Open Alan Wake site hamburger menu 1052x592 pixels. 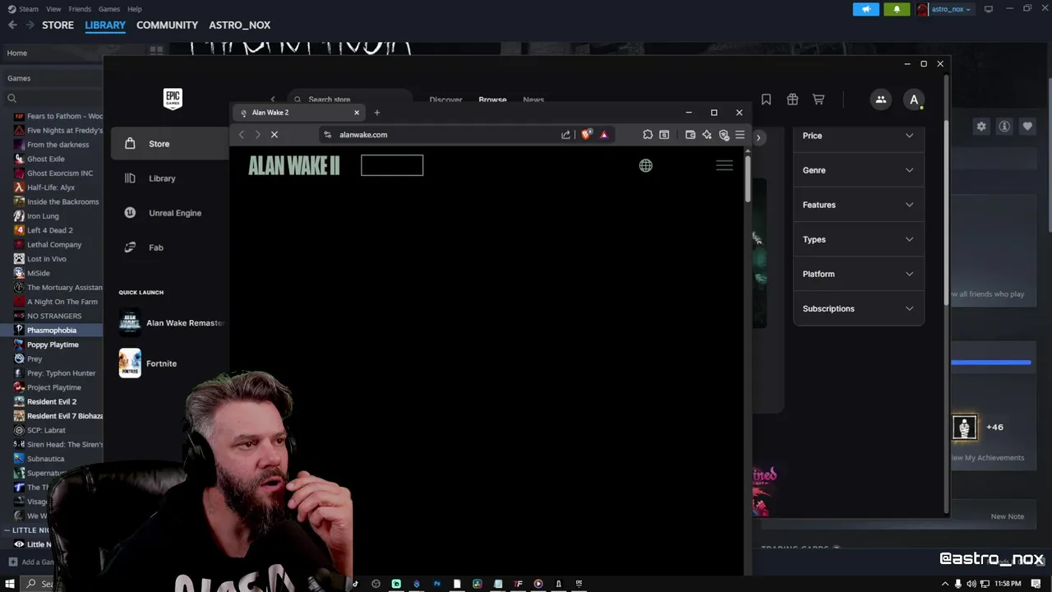pyautogui.click(x=724, y=166)
